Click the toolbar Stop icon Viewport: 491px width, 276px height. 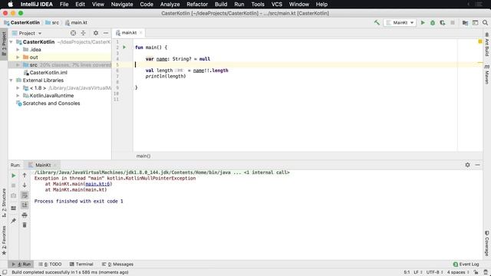pyautogui.click(x=453, y=22)
